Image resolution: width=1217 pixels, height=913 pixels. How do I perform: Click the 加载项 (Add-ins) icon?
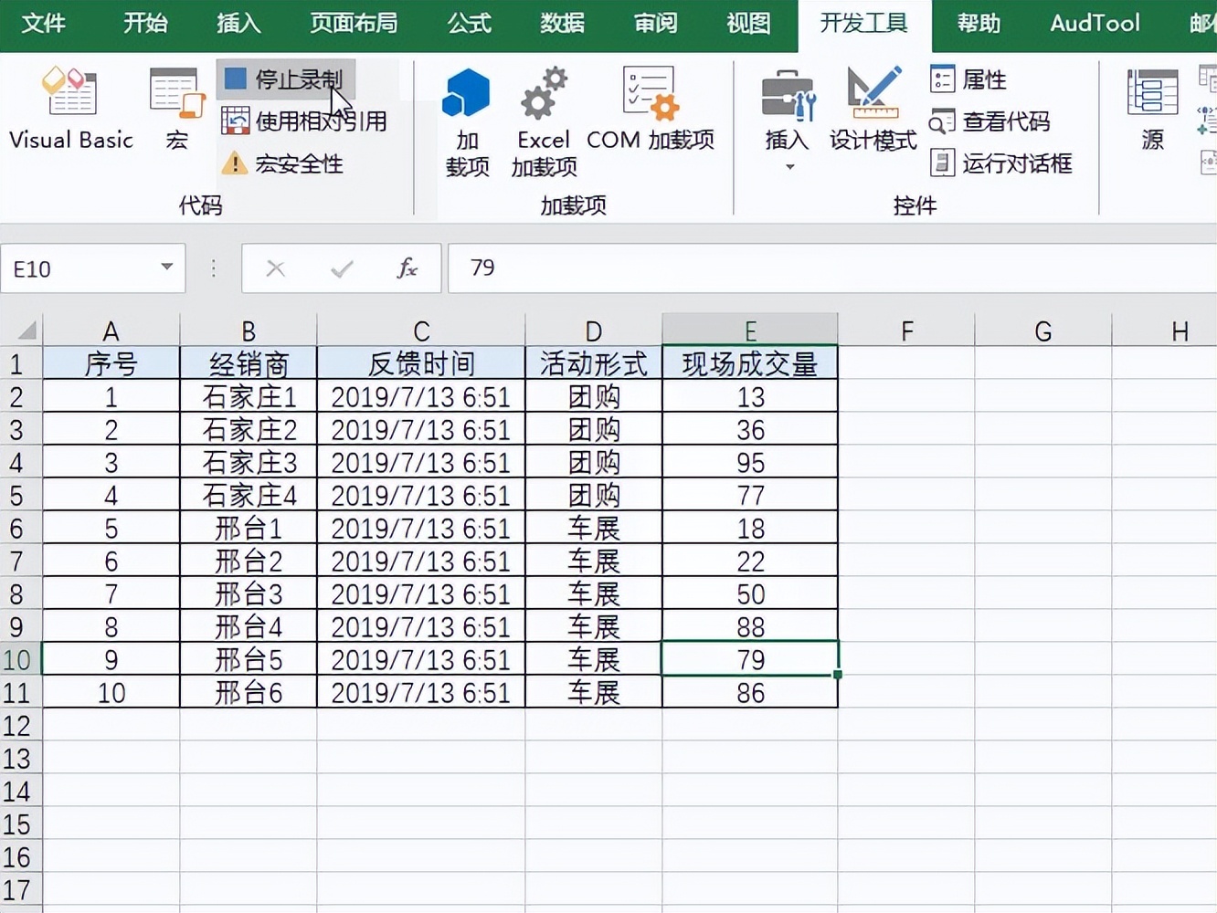pos(467,114)
